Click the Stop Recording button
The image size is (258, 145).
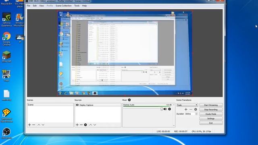click(x=211, y=110)
